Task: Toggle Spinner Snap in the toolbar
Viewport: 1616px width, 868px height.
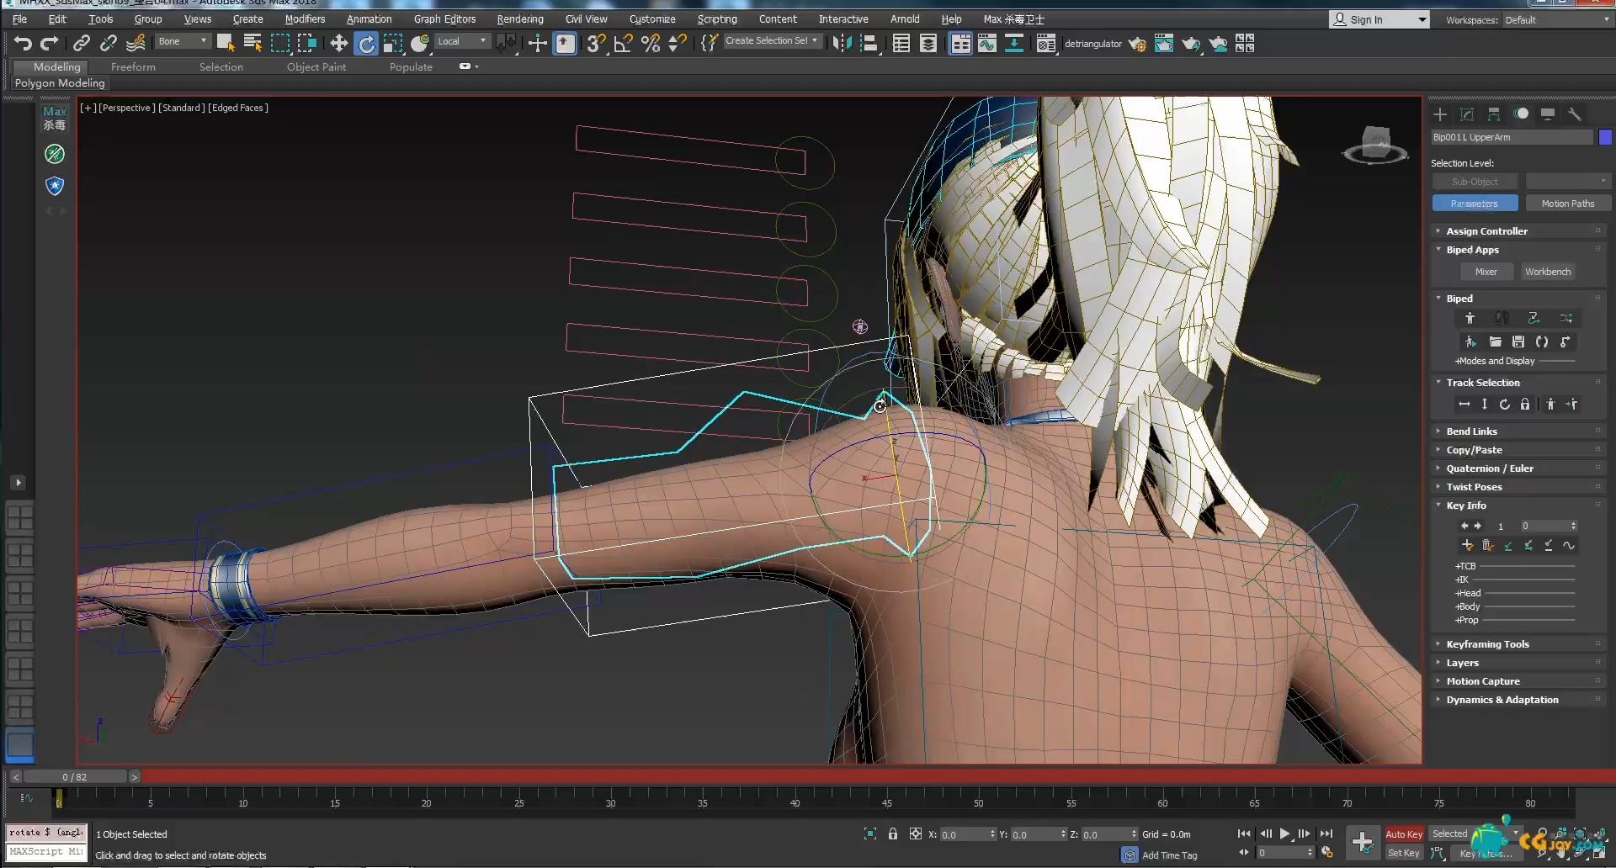Action: point(678,44)
